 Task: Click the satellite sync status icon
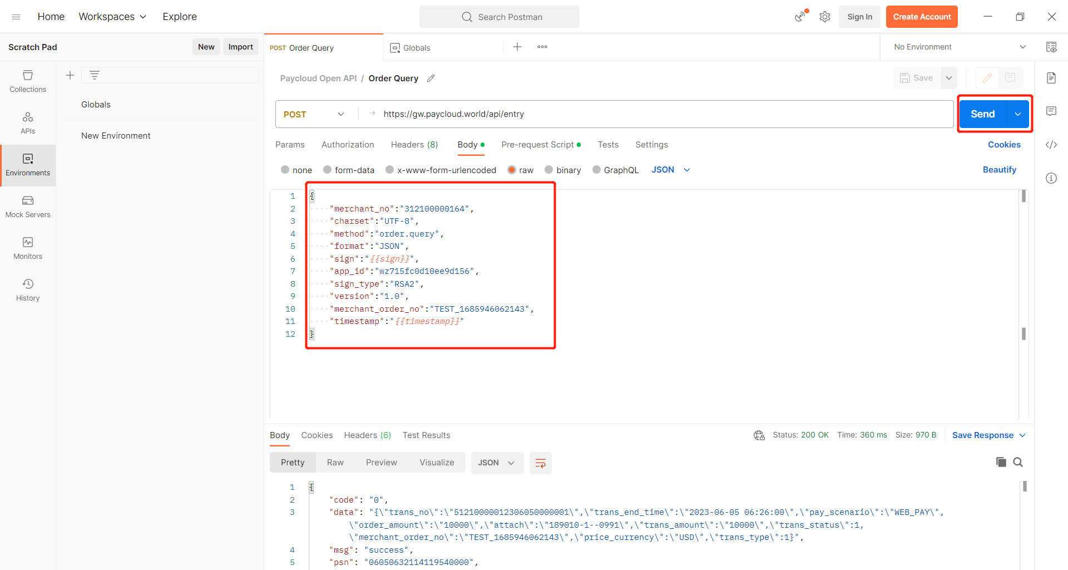click(x=801, y=16)
